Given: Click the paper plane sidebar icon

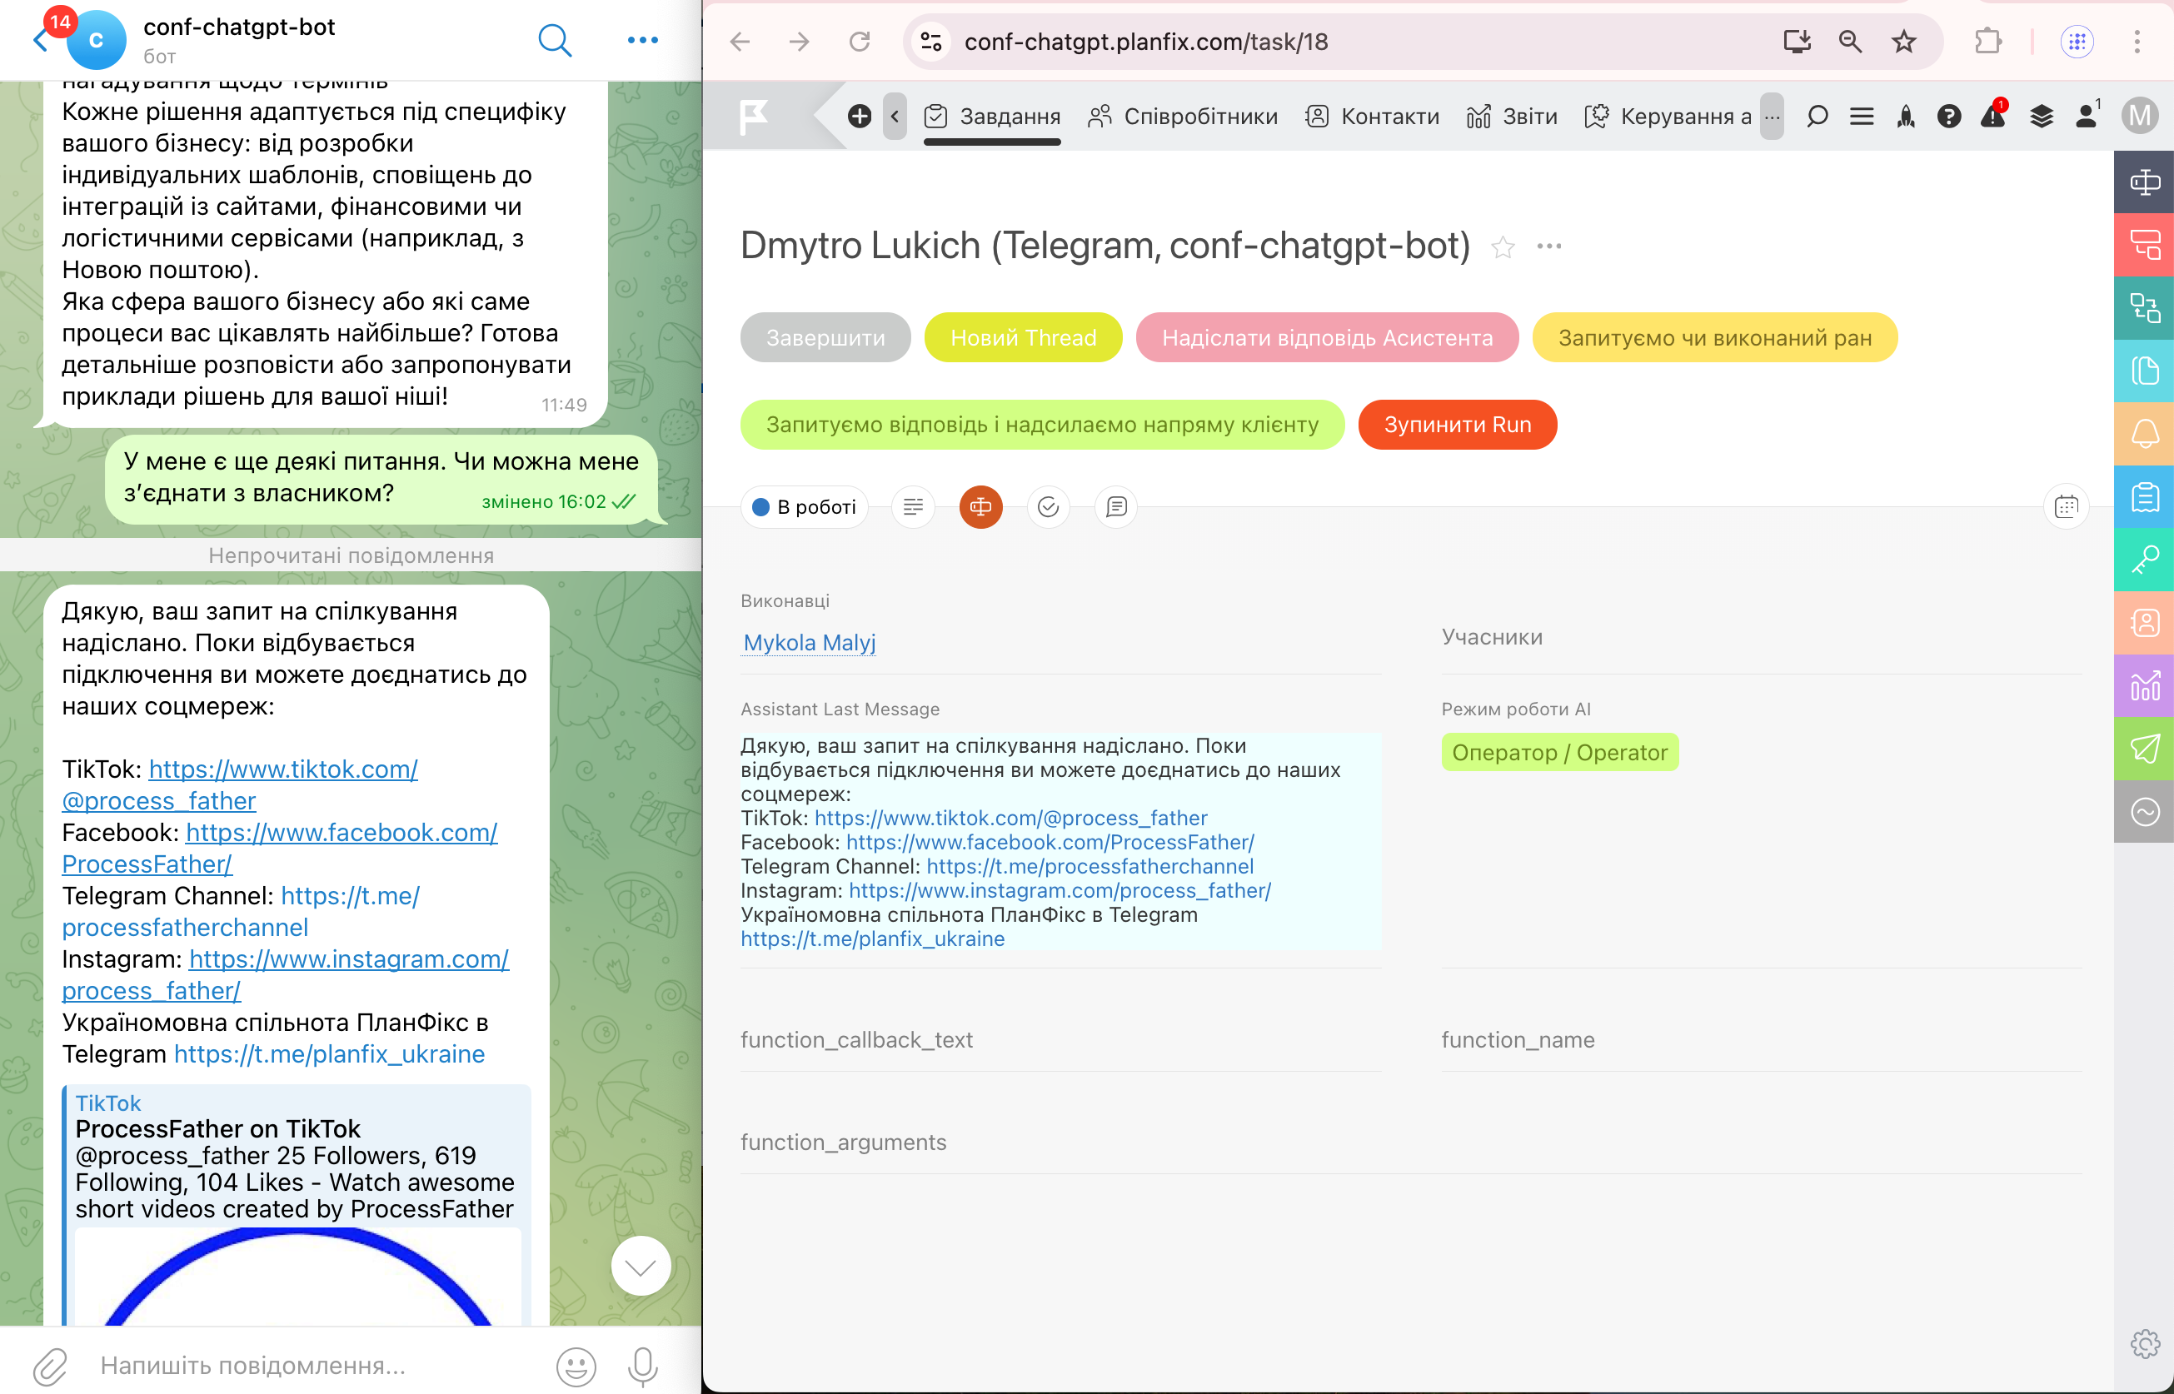Looking at the screenshot, I should tap(2144, 749).
